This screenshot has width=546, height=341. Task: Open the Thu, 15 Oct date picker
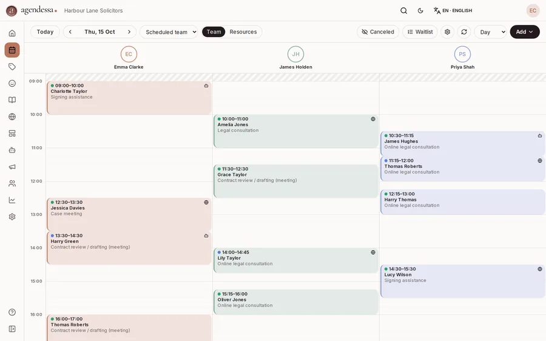coord(99,32)
